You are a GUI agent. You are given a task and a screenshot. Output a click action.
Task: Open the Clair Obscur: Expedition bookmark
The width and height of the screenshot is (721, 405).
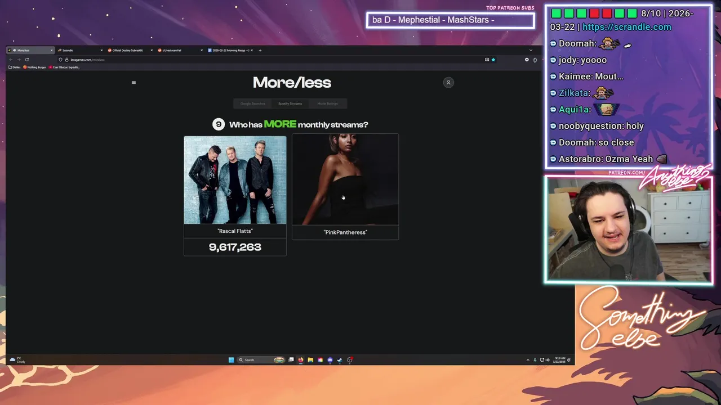point(64,67)
